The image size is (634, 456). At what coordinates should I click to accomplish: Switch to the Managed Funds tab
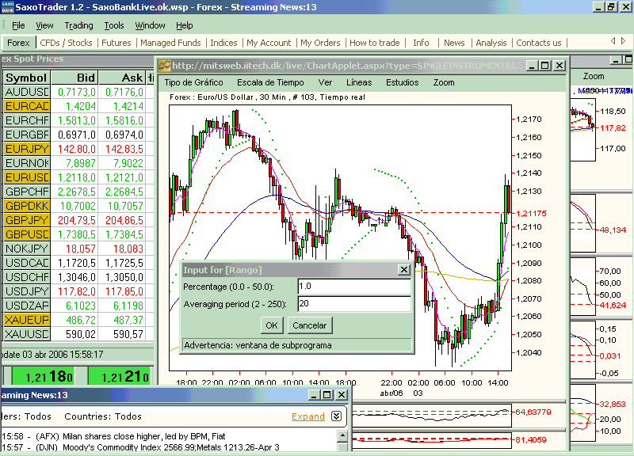pyautogui.click(x=170, y=43)
